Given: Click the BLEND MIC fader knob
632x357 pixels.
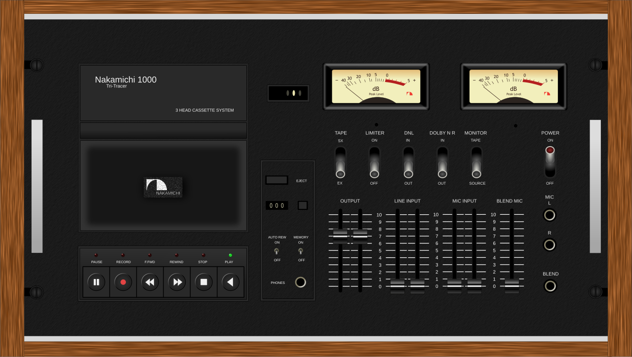Looking at the screenshot, I should click(512, 286).
